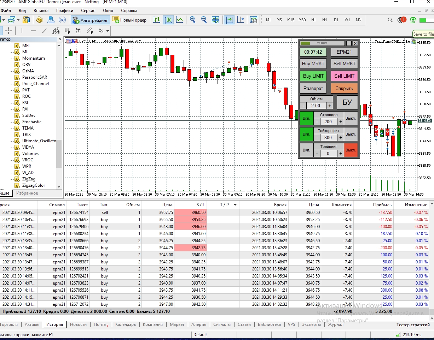Zoom in the chart with magnifier plus
The image size is (434, 340).
click(x=193, y=20)
